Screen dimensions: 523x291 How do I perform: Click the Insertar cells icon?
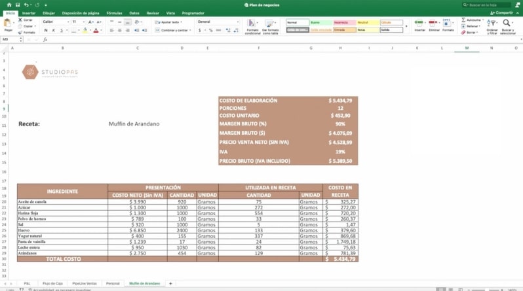click(419, 25)
